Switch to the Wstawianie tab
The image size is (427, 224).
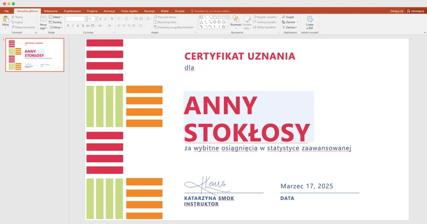pos(51,11)
